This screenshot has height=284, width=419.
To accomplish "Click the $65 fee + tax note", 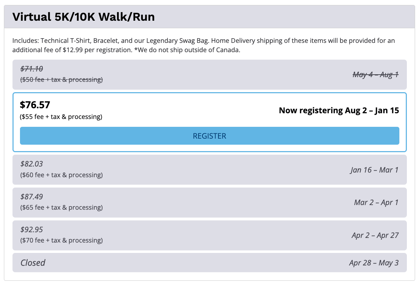I will 61,208.
